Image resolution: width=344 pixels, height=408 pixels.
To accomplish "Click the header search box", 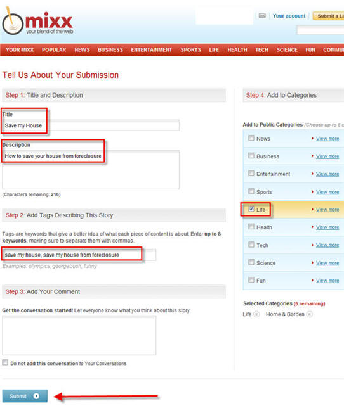I will (321, 30).
